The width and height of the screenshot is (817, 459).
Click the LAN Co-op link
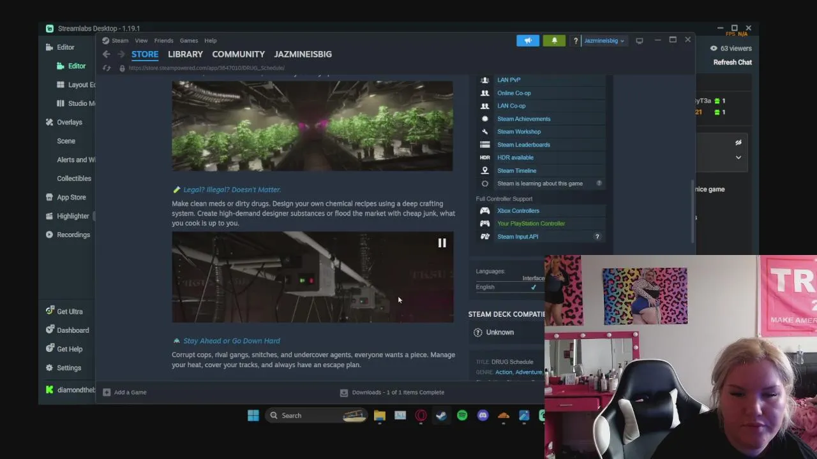point(511,106)
